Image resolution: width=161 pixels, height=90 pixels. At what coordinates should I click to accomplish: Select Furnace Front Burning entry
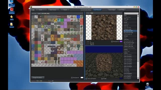[x=130, y=48]
